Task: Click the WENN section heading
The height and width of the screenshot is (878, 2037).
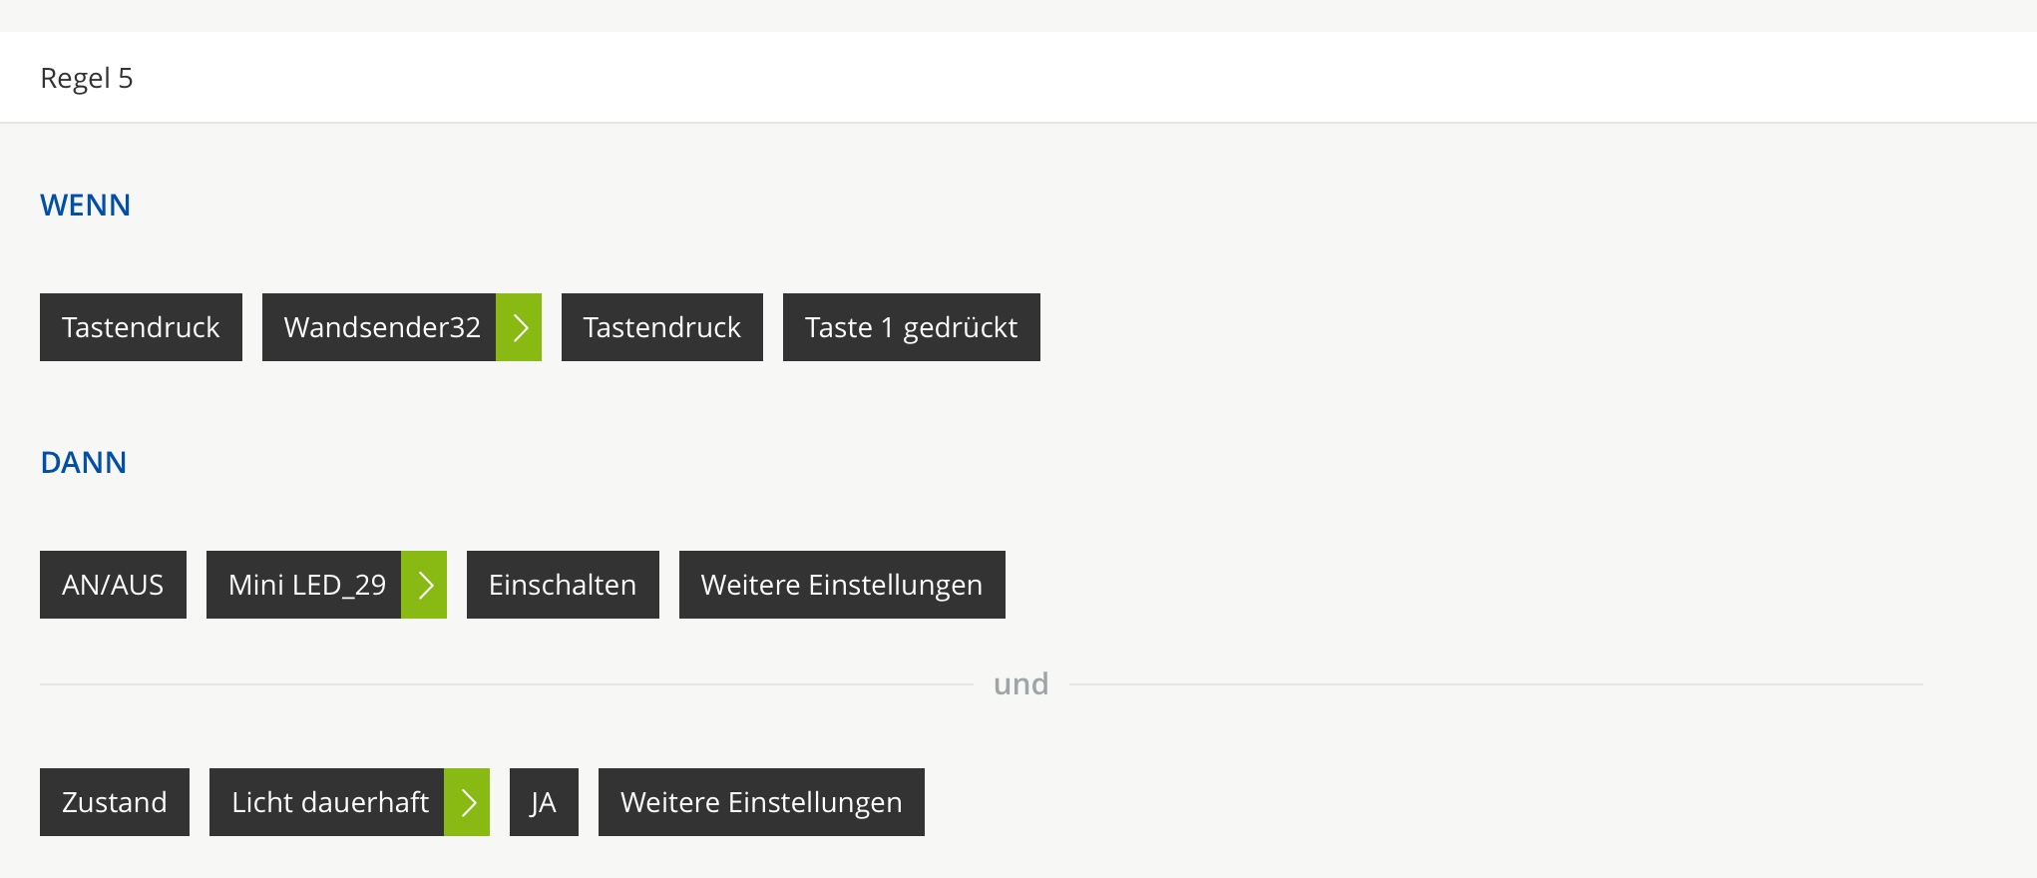Action: click(x=86, y=206)
